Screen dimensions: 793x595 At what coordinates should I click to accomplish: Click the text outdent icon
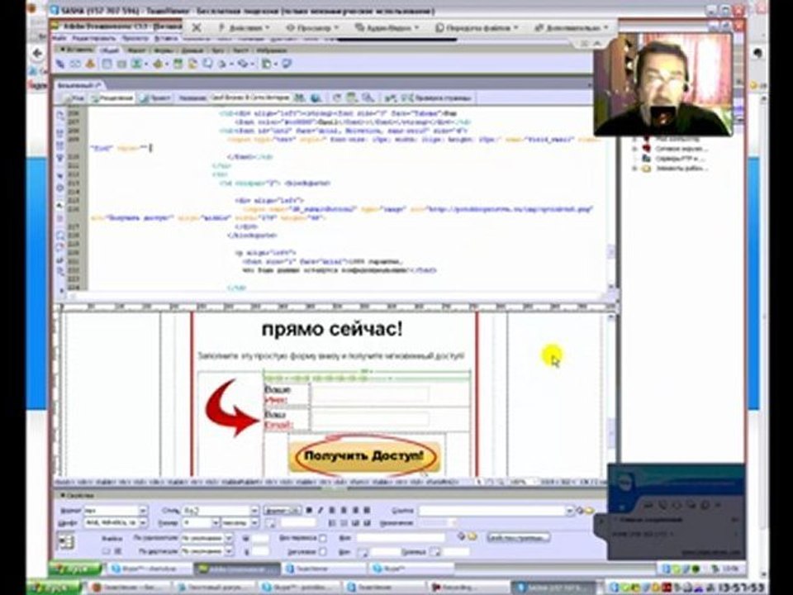355,523
